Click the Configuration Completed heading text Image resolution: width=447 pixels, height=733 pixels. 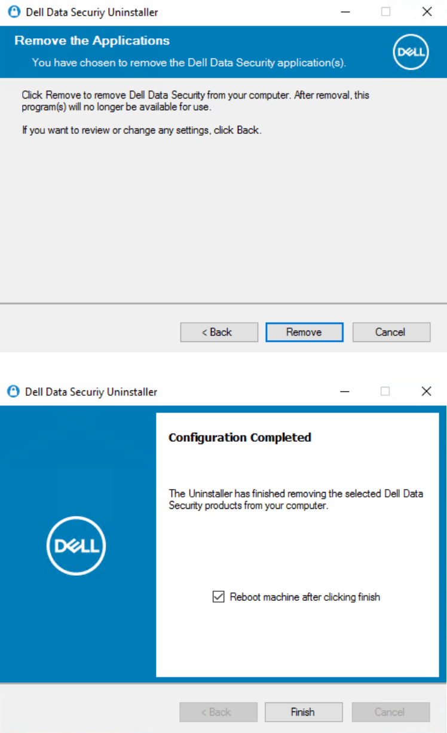point(240,438)
